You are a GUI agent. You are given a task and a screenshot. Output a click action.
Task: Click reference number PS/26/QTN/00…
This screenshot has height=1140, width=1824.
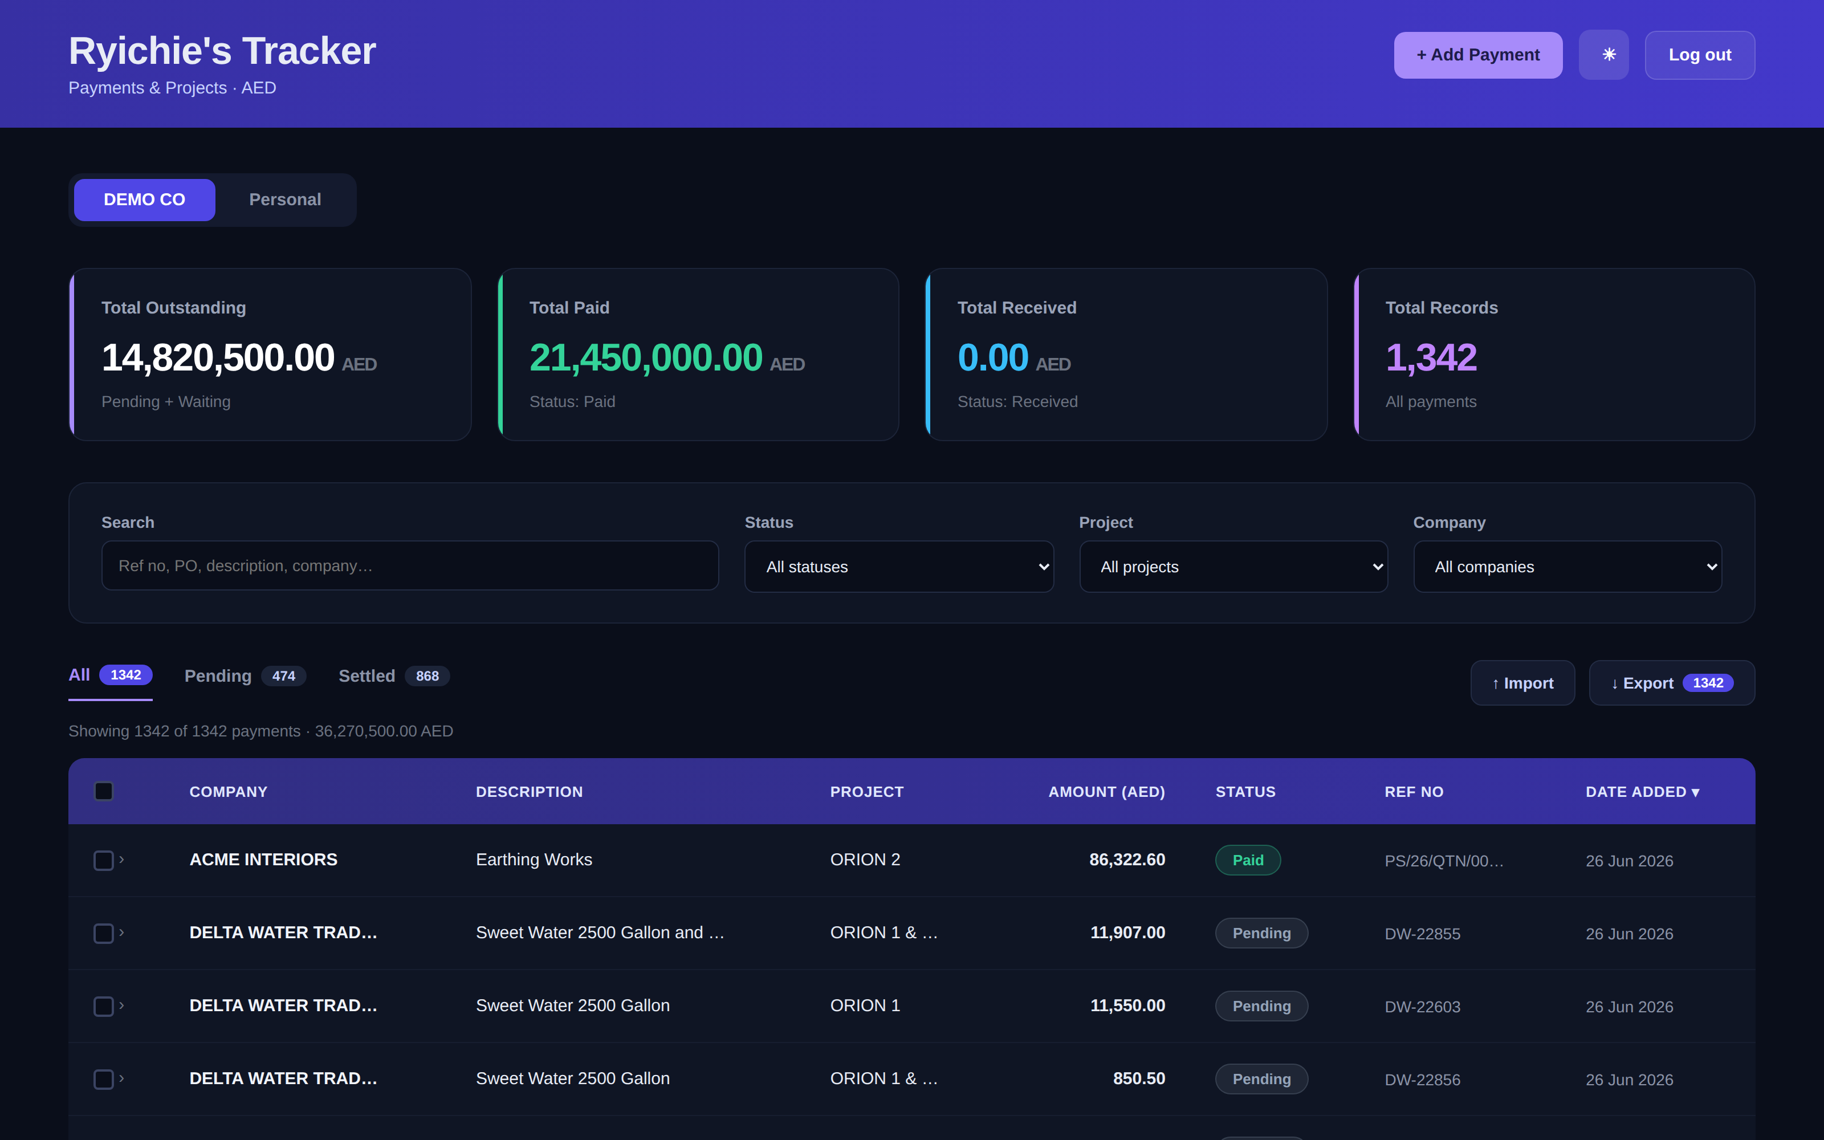click(x=1443, y=861)
